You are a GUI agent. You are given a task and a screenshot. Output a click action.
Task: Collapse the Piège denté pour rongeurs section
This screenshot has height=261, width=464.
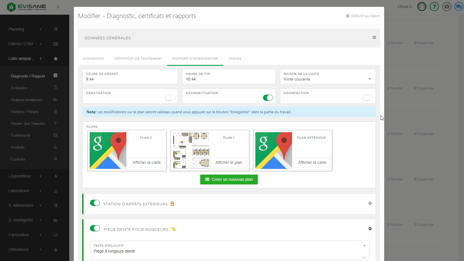(x=370, y=229)
